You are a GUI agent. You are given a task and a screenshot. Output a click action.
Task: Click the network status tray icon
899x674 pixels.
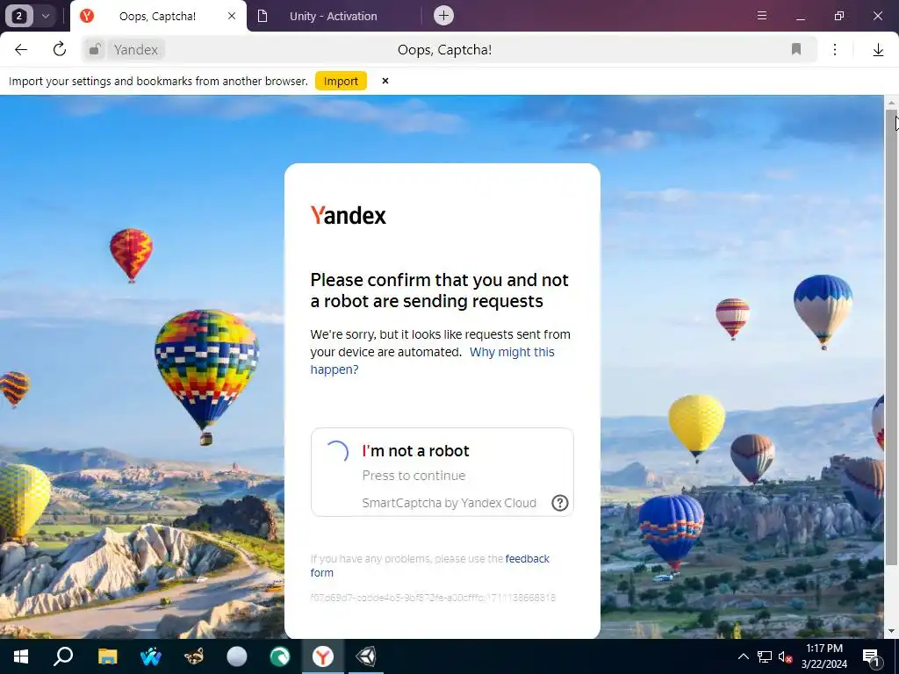pos(765,656)
